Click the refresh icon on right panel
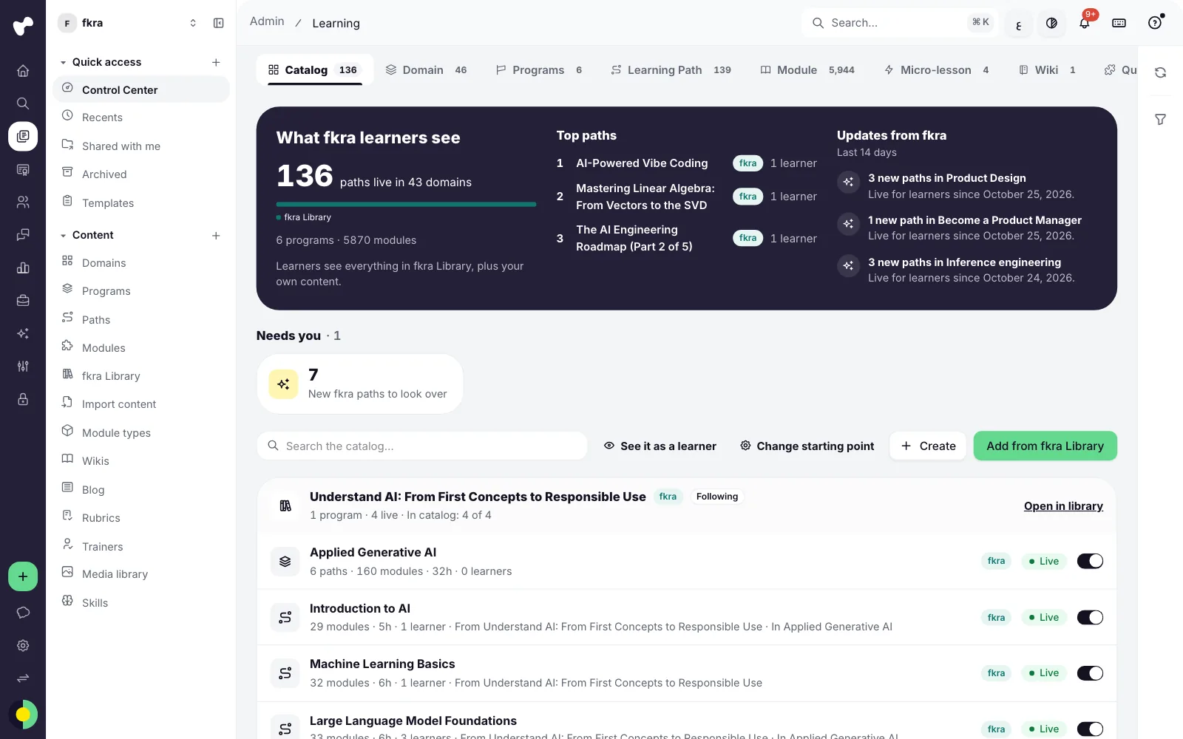The width and height of the screenshot is (1183, 739). tap(1161, 72)
